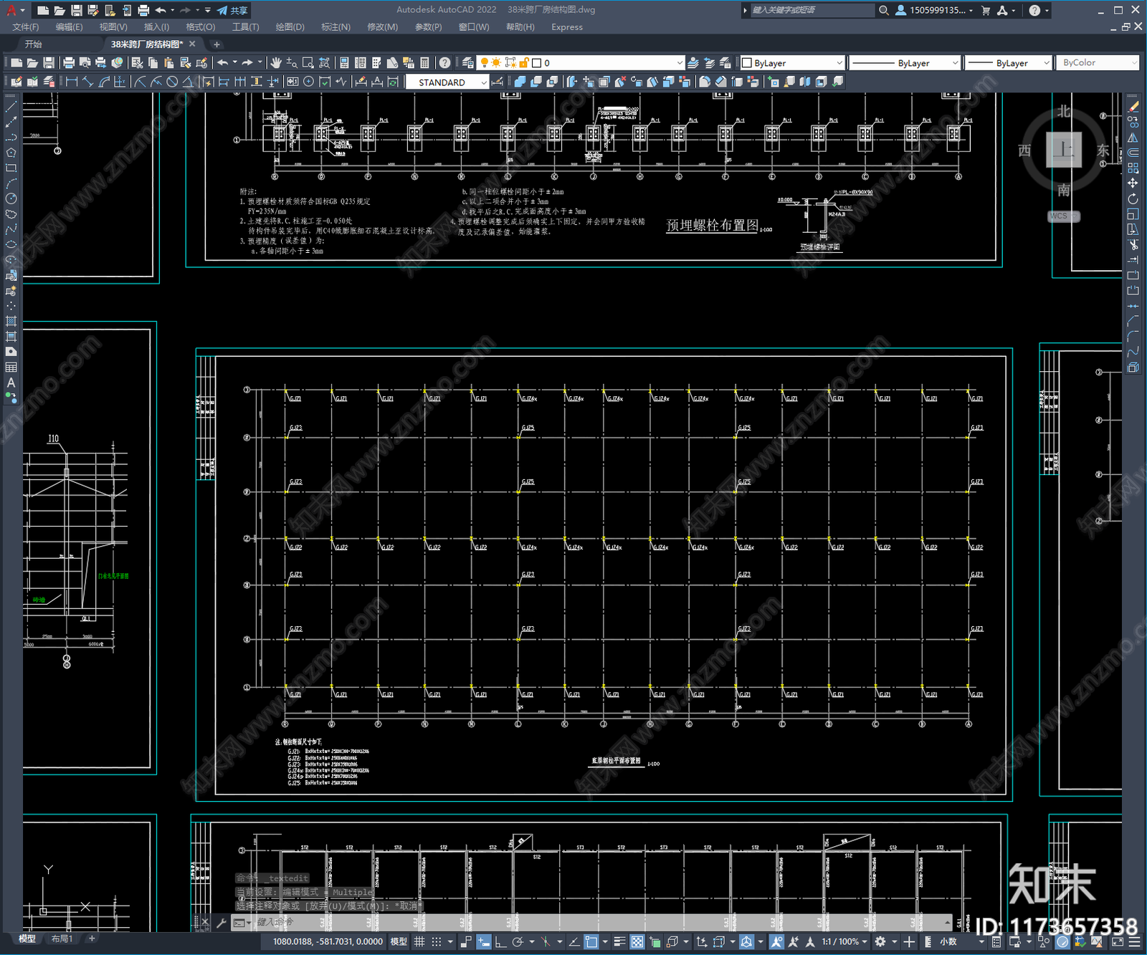Toggle drawing grid display in the status bar
The width and height of the screenshot is (1147, 955).
click(419, 941)
